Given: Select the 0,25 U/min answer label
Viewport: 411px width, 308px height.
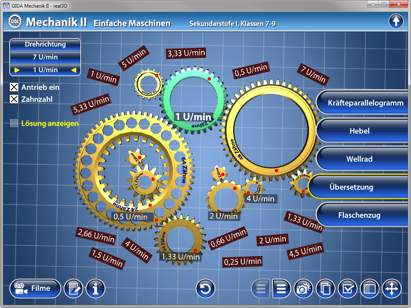Looking at the screenshot, I should (242, 262).
